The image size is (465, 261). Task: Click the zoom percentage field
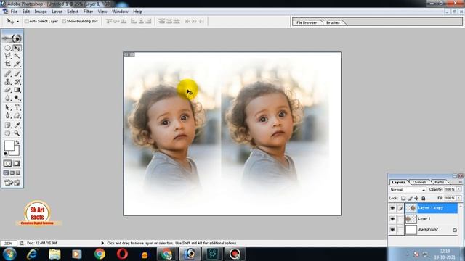(8, 244)
